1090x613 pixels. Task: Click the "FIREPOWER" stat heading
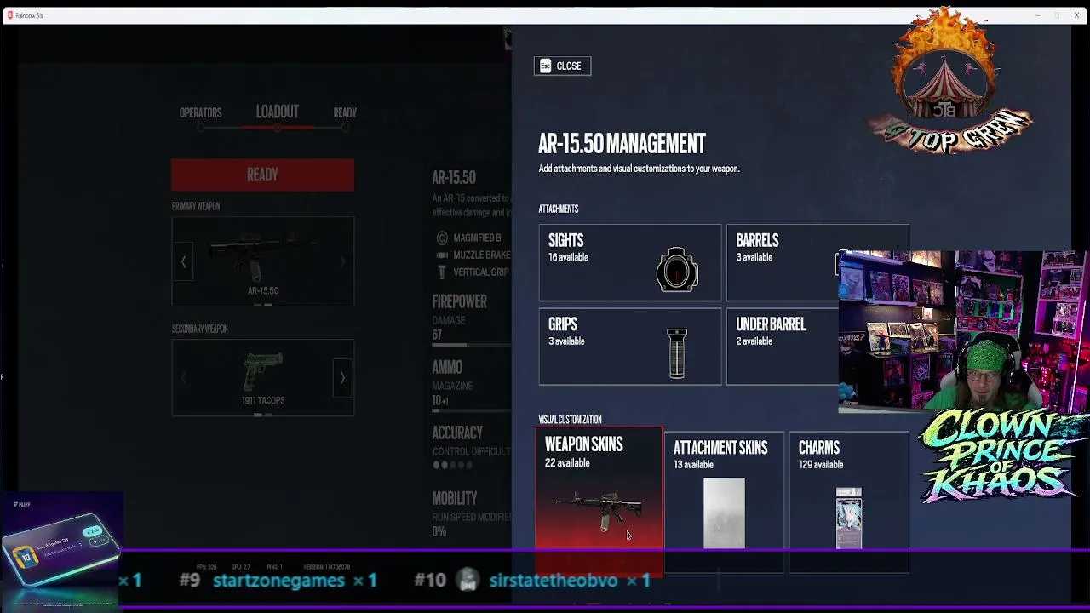(x=459, y=301)
